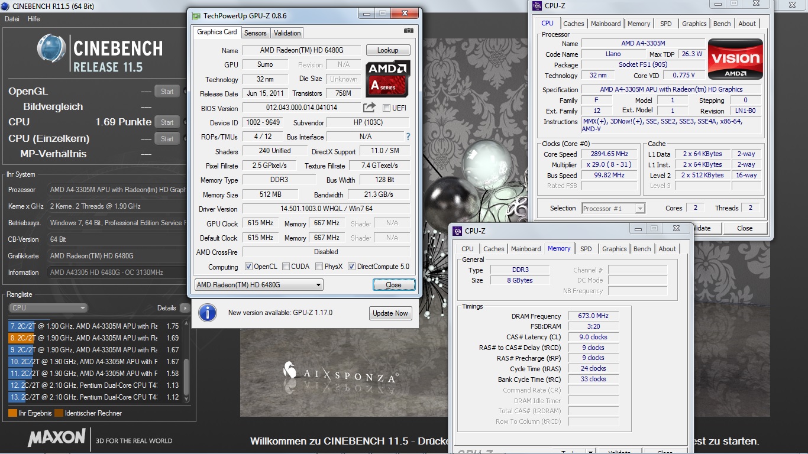Switch to the Validation tab in GPU-Z

[287, 33]
